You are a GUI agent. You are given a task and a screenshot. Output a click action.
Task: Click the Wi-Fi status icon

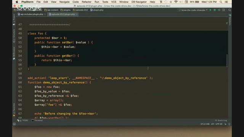pyautogui.click(x=176, y=2)
